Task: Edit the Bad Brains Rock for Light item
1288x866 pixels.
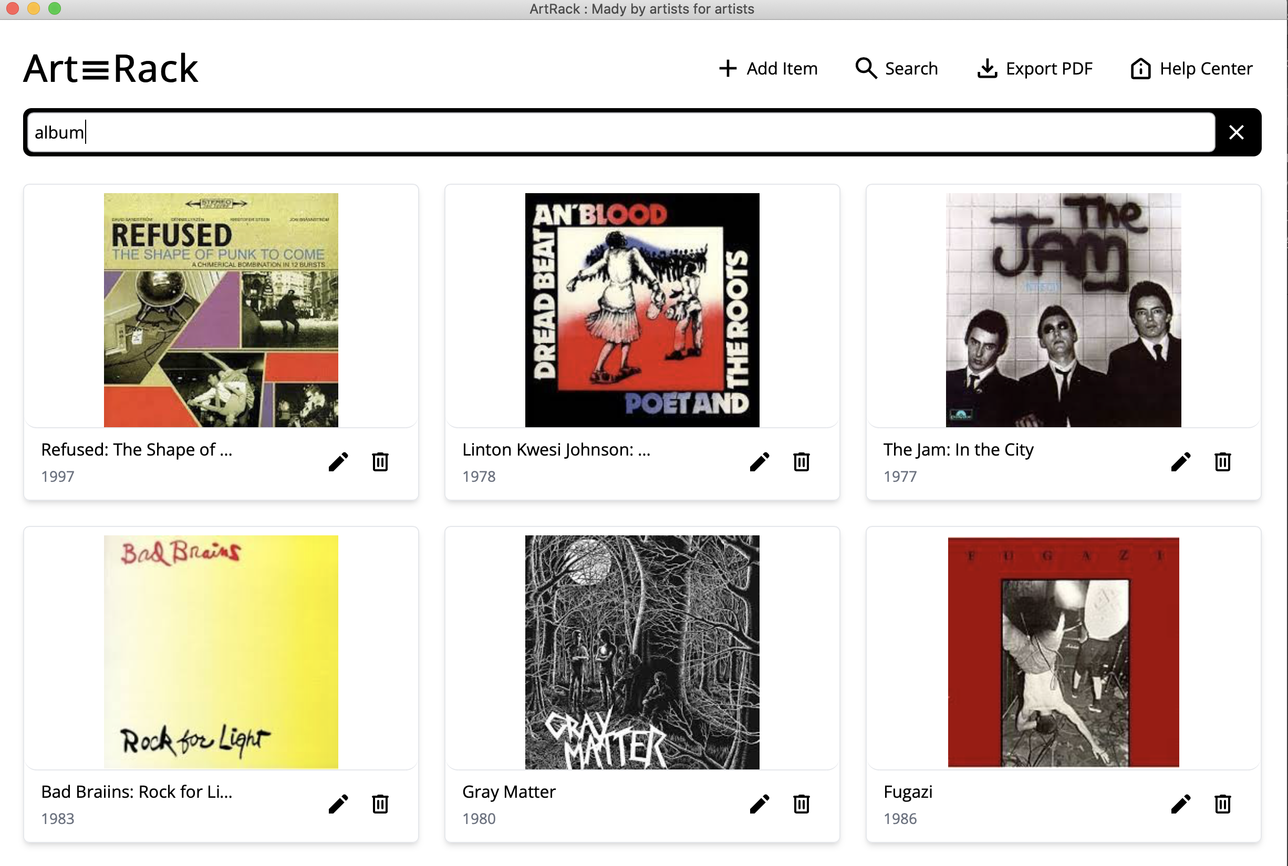Action: (338, 804)
